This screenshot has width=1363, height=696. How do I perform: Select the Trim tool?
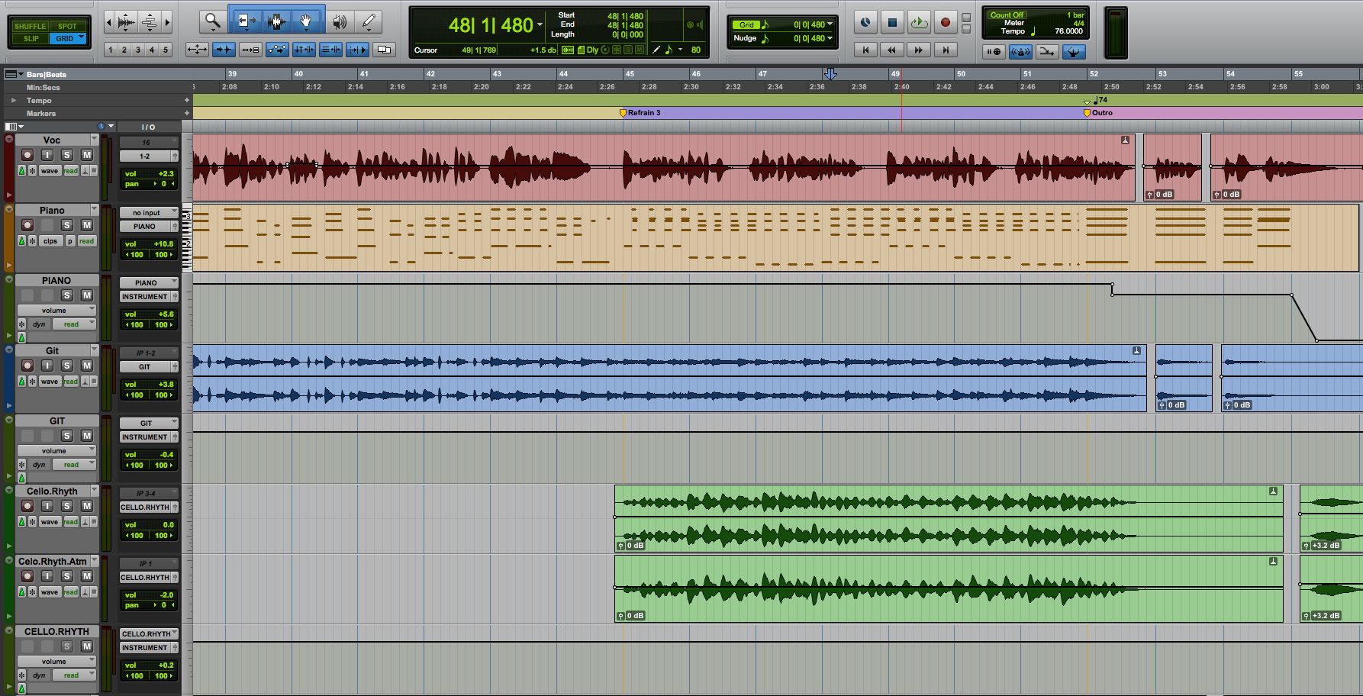pos(246,22)
